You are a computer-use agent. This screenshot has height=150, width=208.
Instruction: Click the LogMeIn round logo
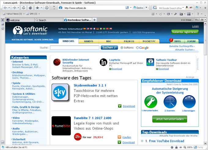pos(103,62)
